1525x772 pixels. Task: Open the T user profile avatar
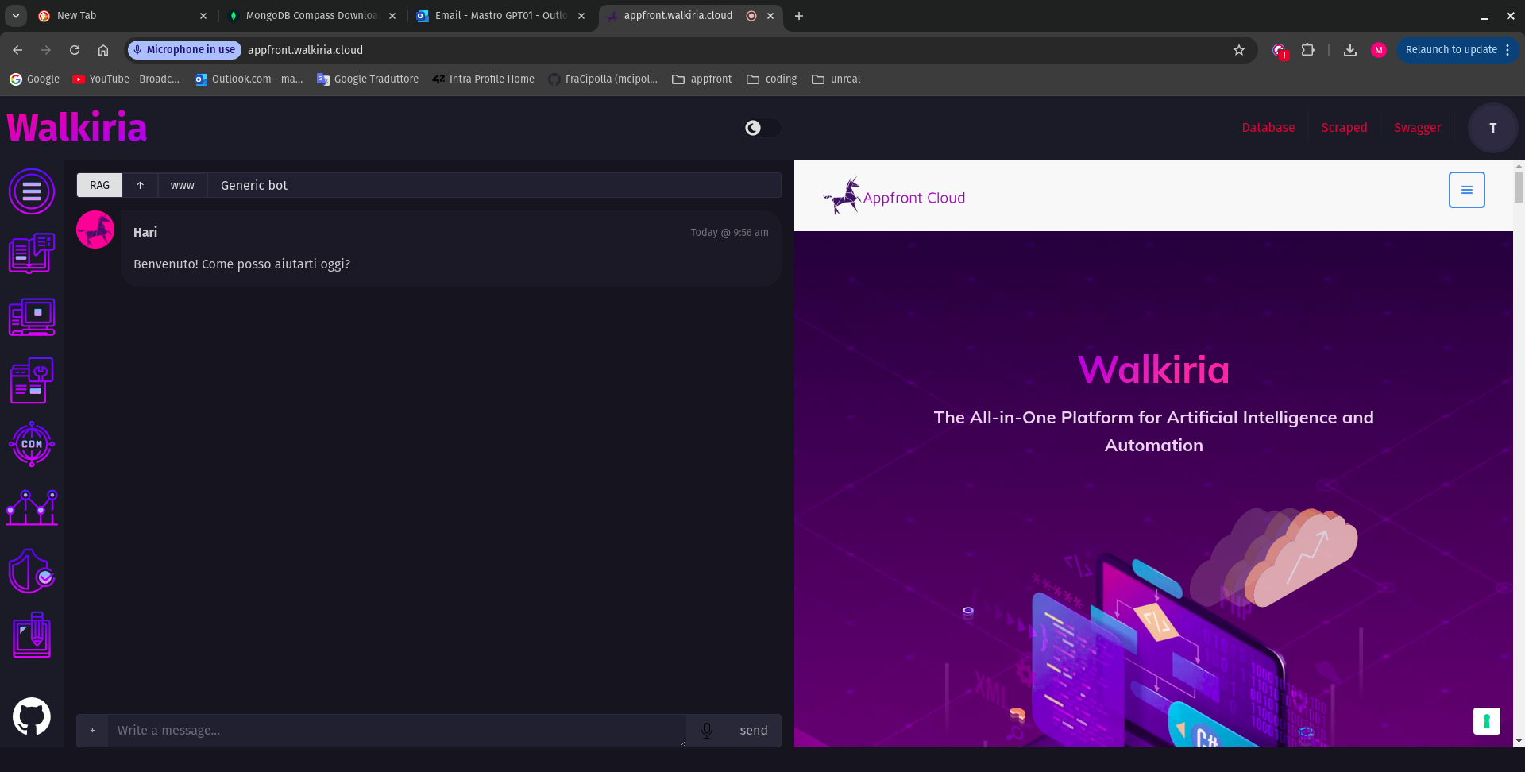(1492, 128)
